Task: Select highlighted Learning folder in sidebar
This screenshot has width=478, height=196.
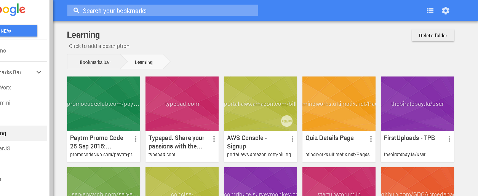Action: [x=24, y=133]
